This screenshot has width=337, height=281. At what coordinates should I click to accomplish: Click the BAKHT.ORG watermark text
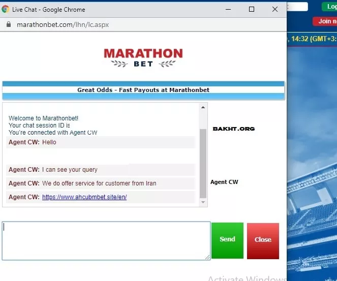233,129
